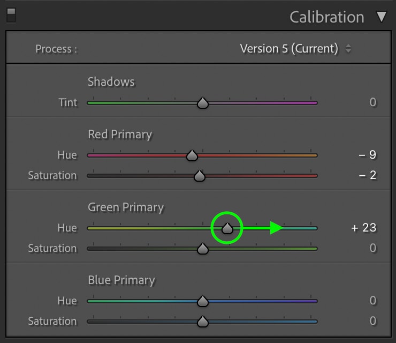Click the Tint label under Shadows
This screenshot has height=343, width=396.
(x=67, y=102)
